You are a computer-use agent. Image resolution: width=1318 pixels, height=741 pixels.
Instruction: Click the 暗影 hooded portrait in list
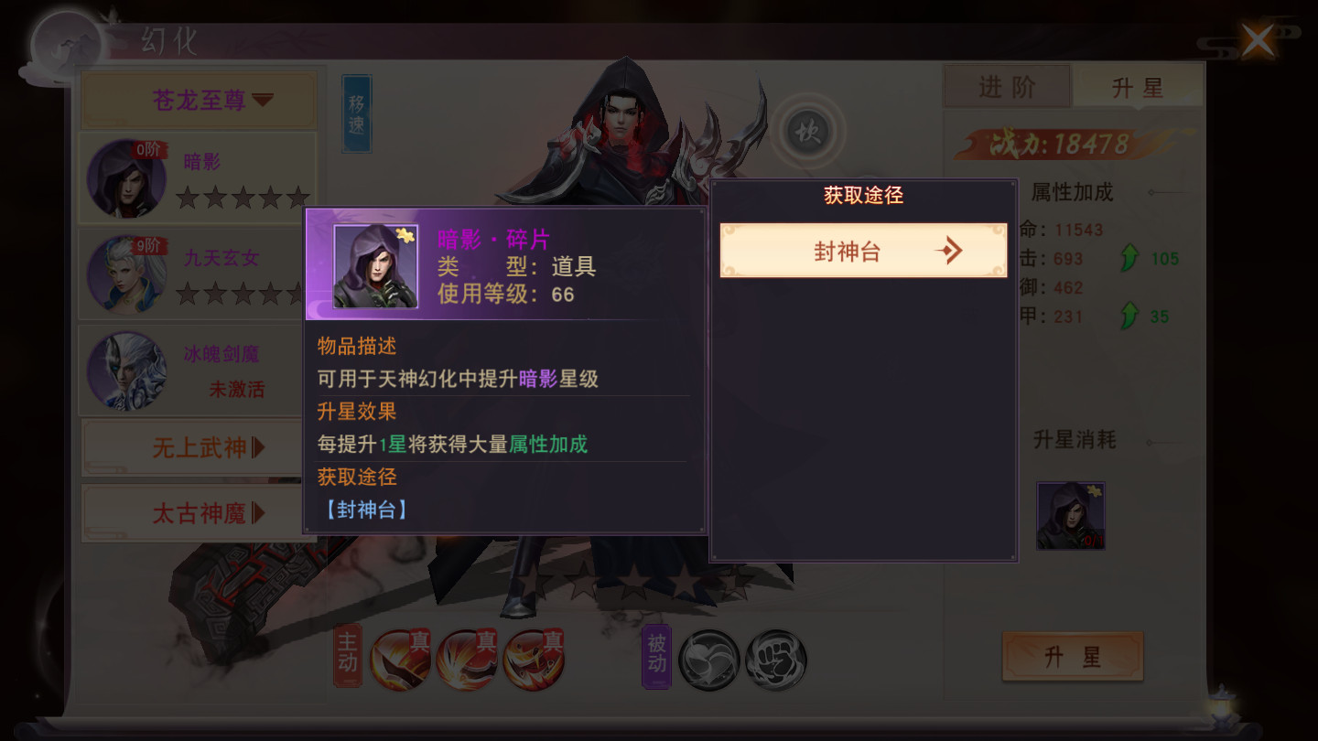point(126,178)
